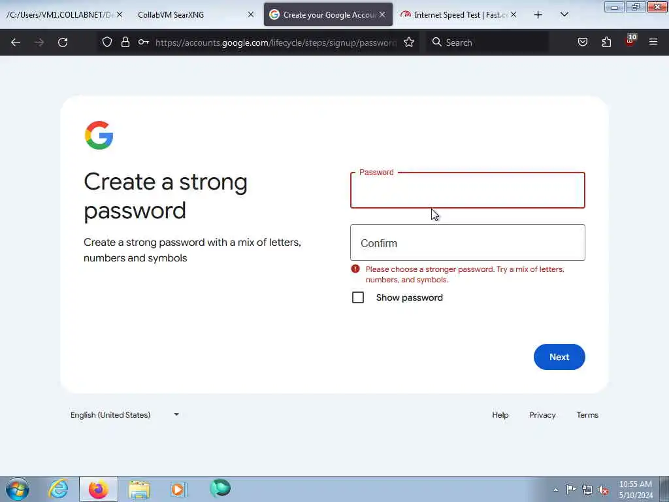Image resolution: width=669 pixels, height=502 pixels.
Task: Open Windows Explorer folder taskbar icon
Action: click(x=139, y=490)
